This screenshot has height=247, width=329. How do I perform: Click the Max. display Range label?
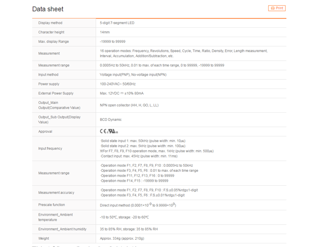(53, 41)
